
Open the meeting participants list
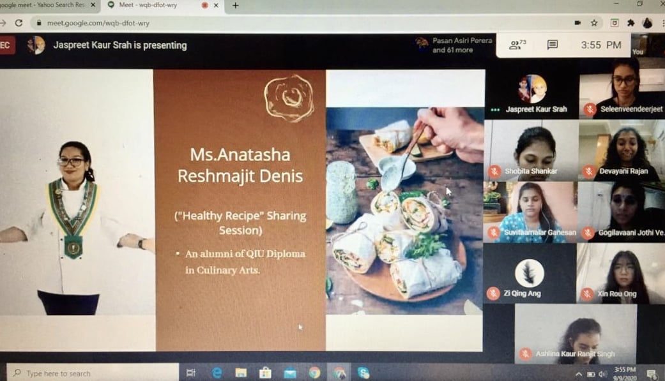pos(517,45)
